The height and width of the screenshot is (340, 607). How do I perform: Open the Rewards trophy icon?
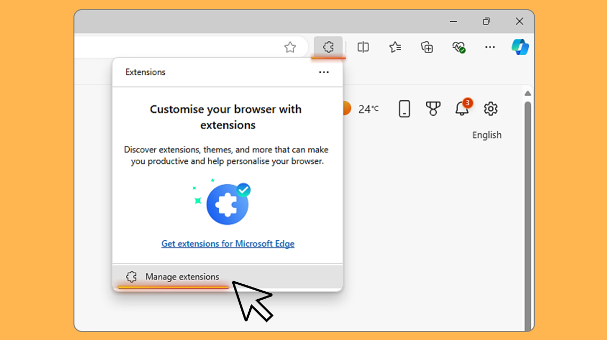click(433, 109)
